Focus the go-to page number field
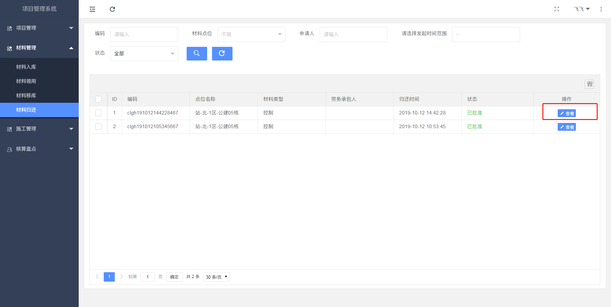This screenshot has height=307, width=611. click(148, 277)
